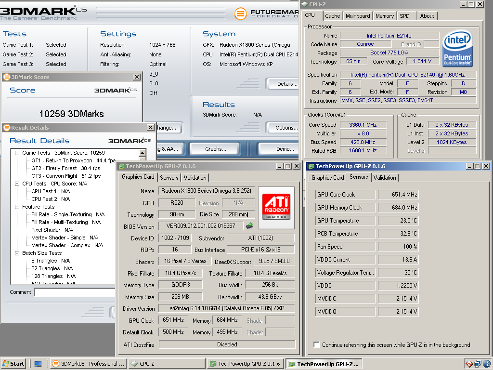Click the Fan Speed 100 % value
This screenshot has height=370, width=493.
(x=398, y=247)
